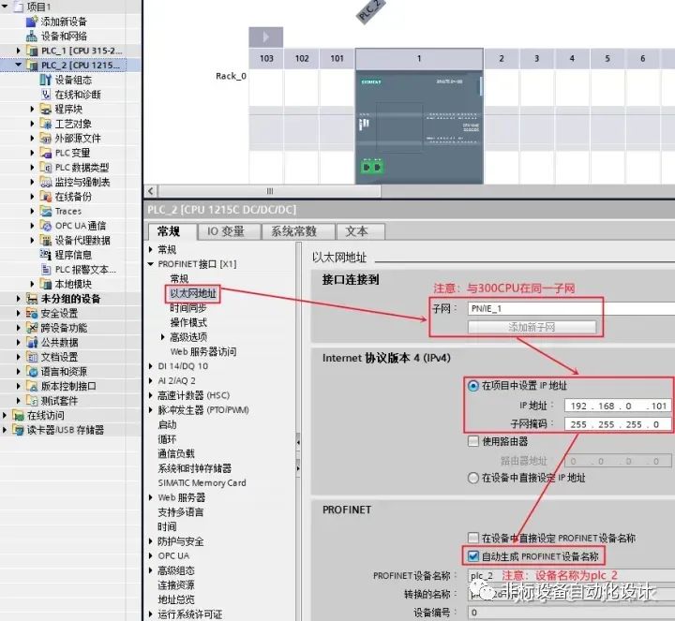Image resolution: width=675 pixels, height=621 pixels.
Task: Click the PROFINET 设备名称 field plc_2
Action: (x=571, y=575)
